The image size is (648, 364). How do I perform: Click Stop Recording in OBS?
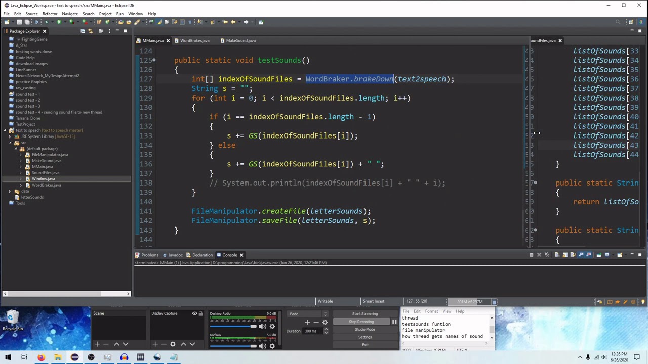[x=361, y=322]
